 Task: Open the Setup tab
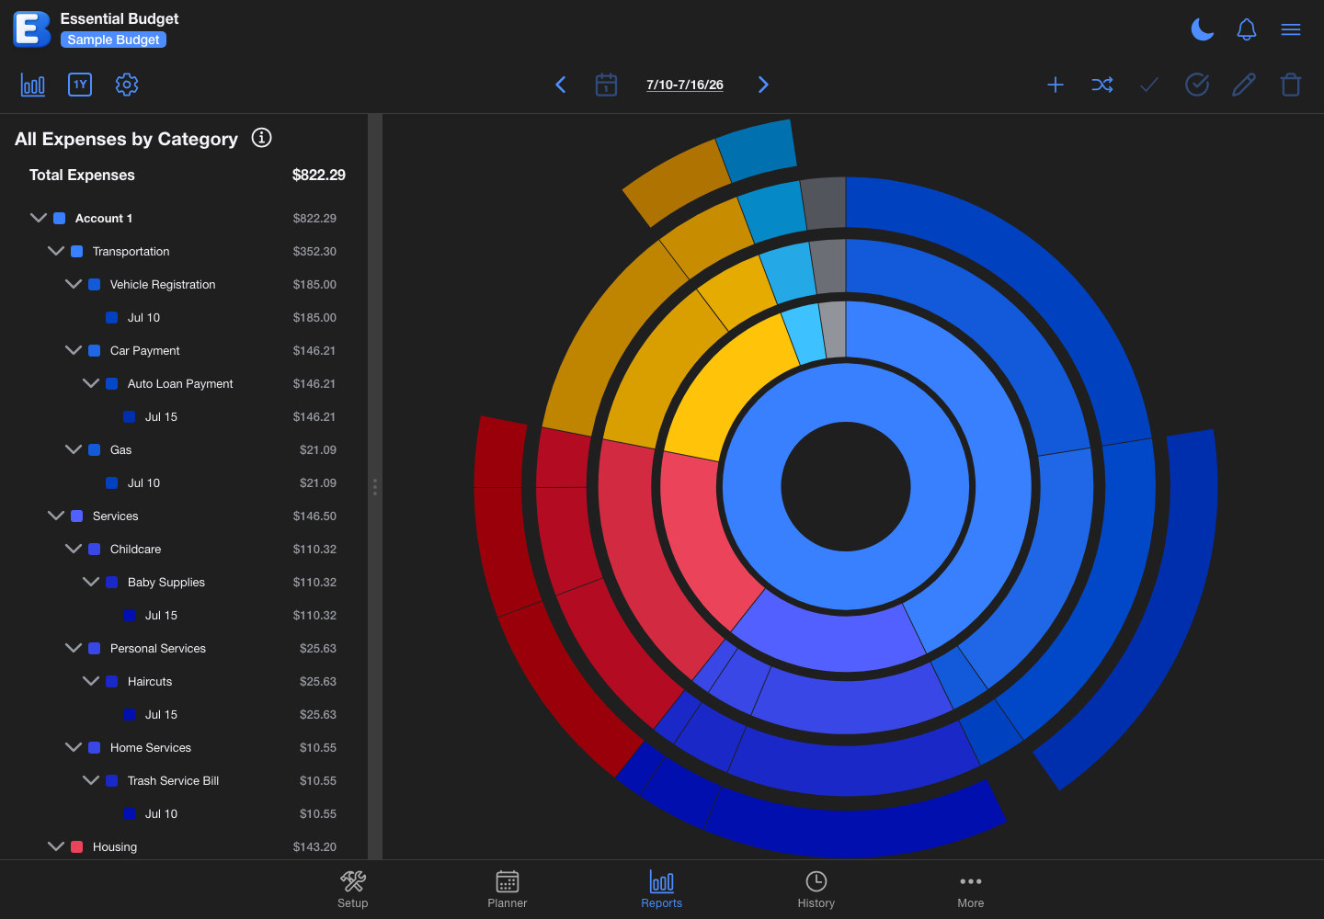pos(353,890)
